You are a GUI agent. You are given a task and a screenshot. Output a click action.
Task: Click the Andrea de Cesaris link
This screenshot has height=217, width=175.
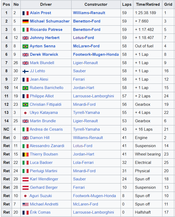tap(46, 129)
